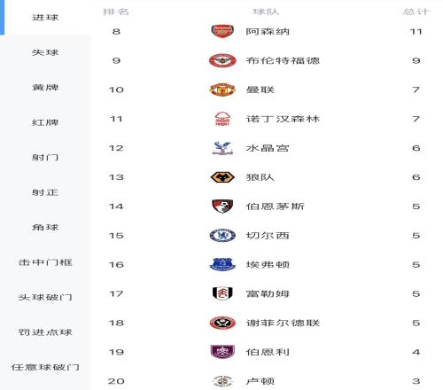443x390 pixels.
Task: Open the Crystal Palace eagle crest
Action: point(222,148)
